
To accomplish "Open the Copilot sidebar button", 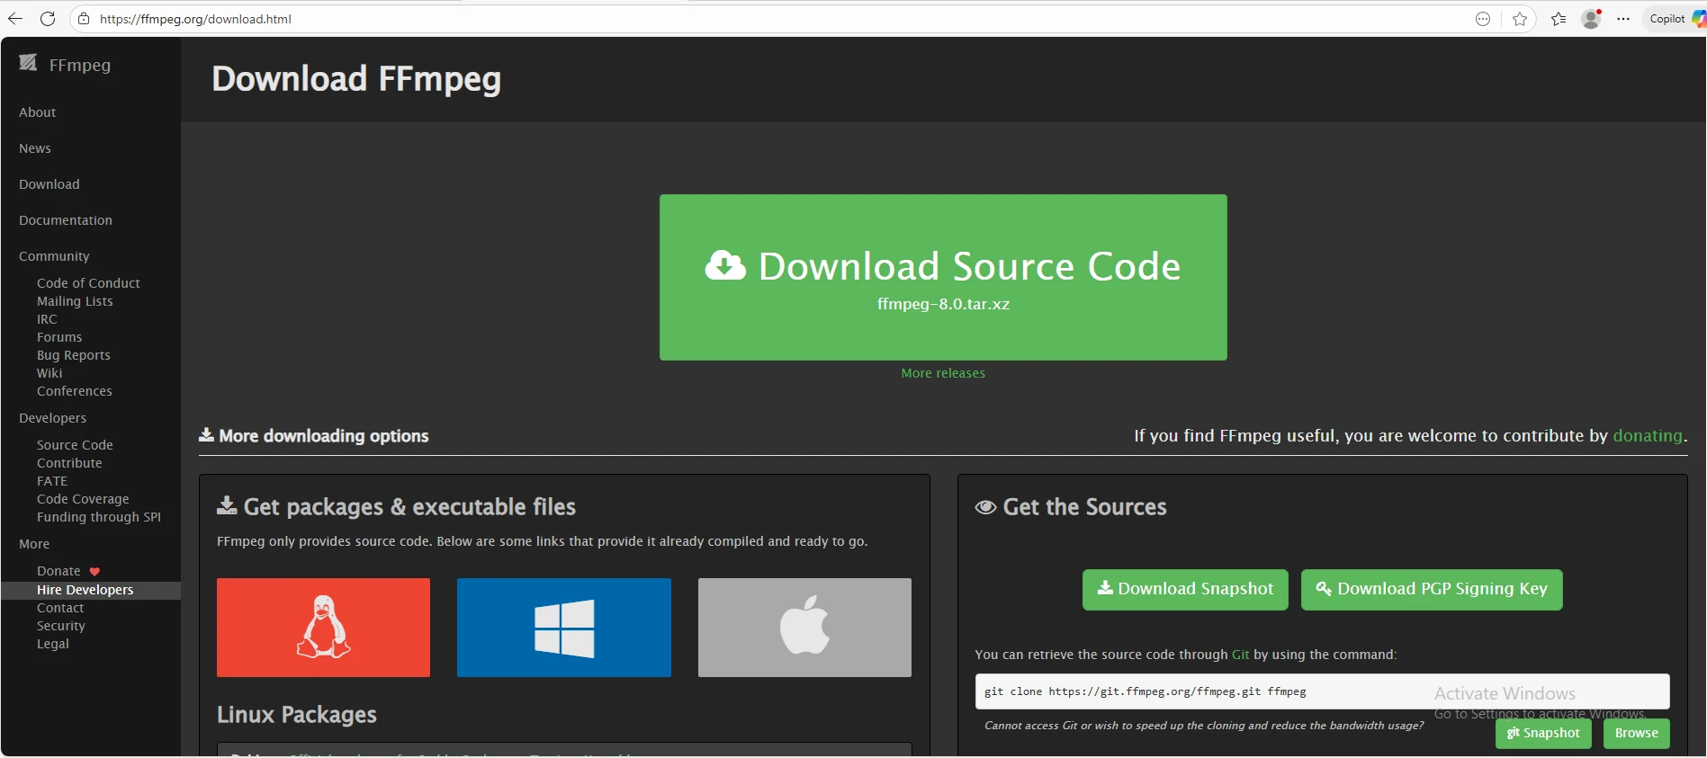I will pos(1674,19).
